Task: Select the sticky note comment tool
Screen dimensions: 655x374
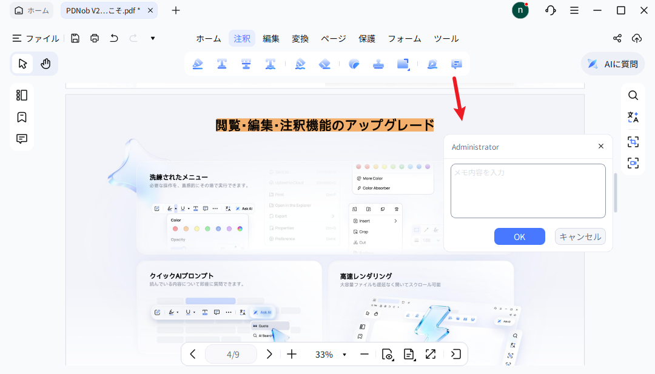Action: click(457, 64)
